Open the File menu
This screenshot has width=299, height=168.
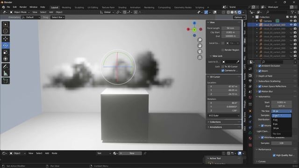(8, 7)
